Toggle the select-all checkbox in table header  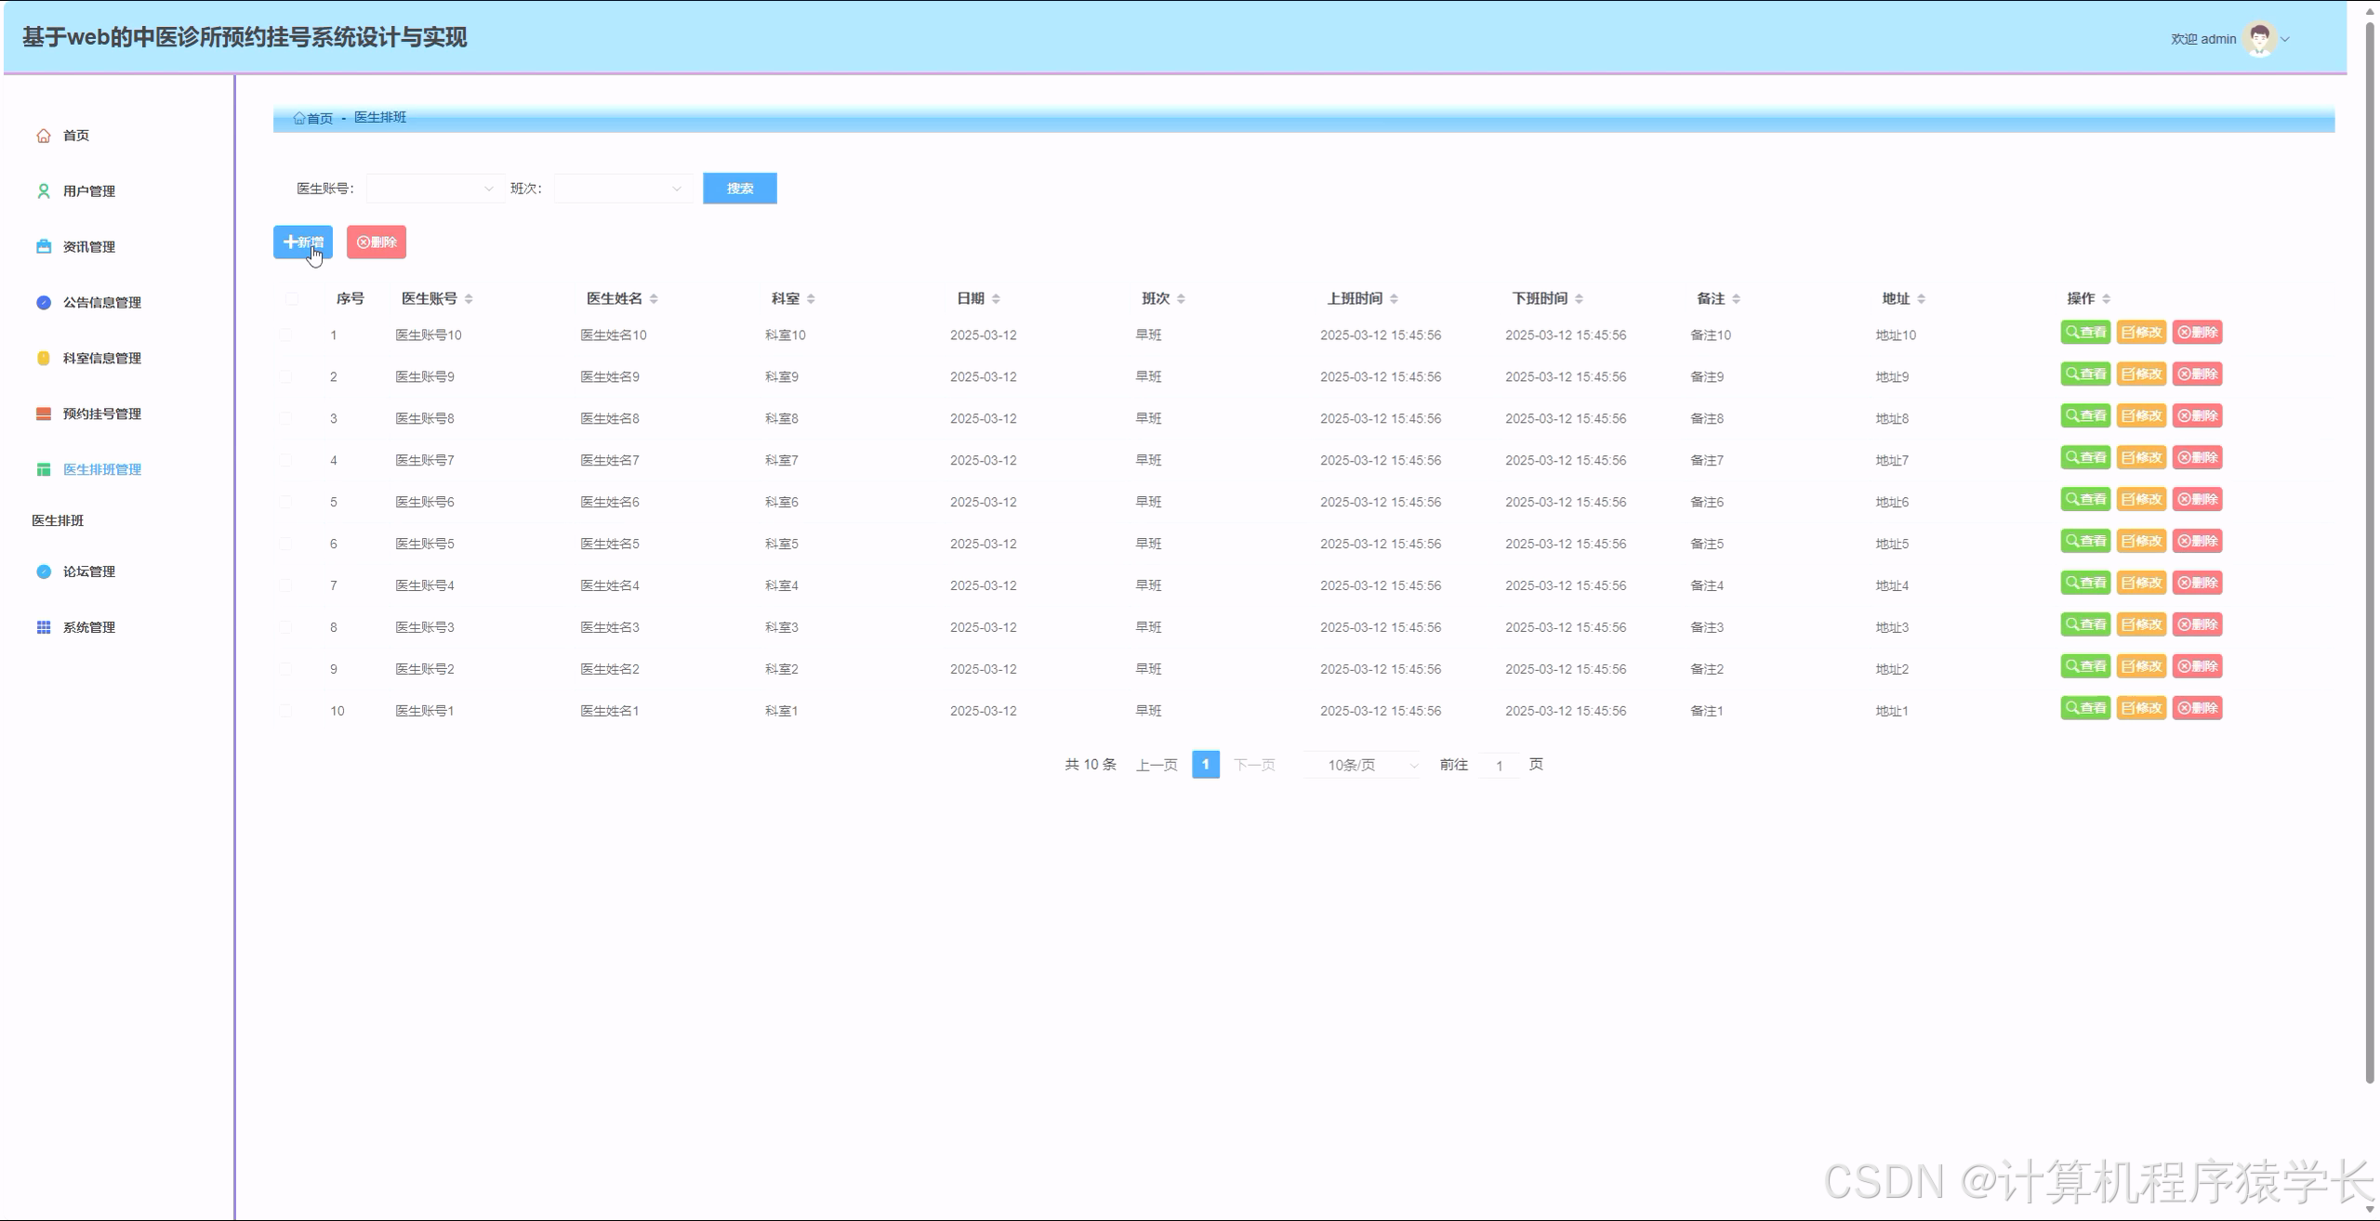tap(292, 299)
